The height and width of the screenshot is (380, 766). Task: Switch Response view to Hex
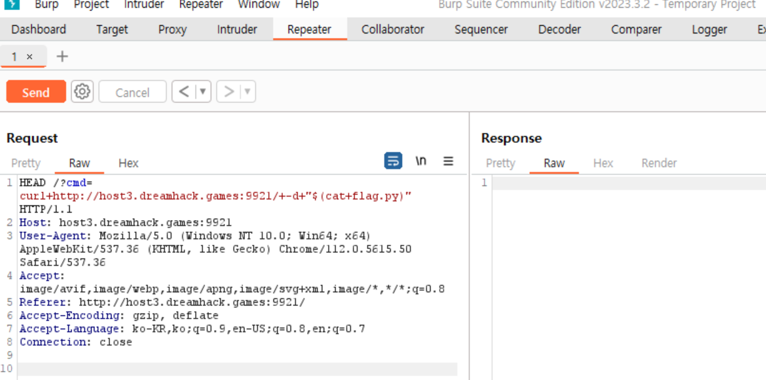click(x=603, y=163)
